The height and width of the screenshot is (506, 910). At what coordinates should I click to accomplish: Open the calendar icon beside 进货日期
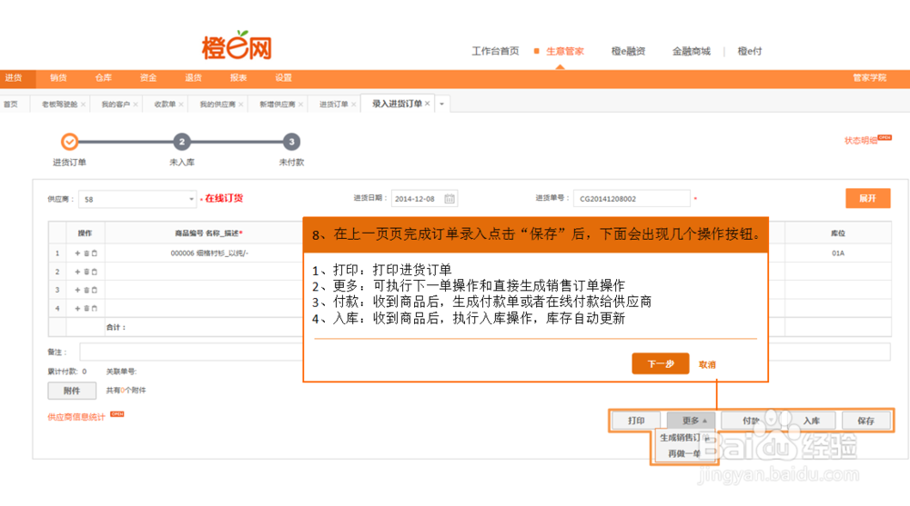tap(450, 199)
